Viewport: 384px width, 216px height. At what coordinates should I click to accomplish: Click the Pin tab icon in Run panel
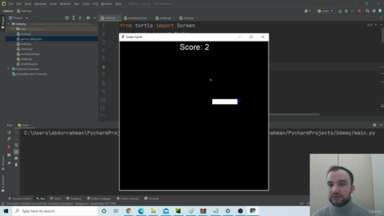click(x=9, y=163)
